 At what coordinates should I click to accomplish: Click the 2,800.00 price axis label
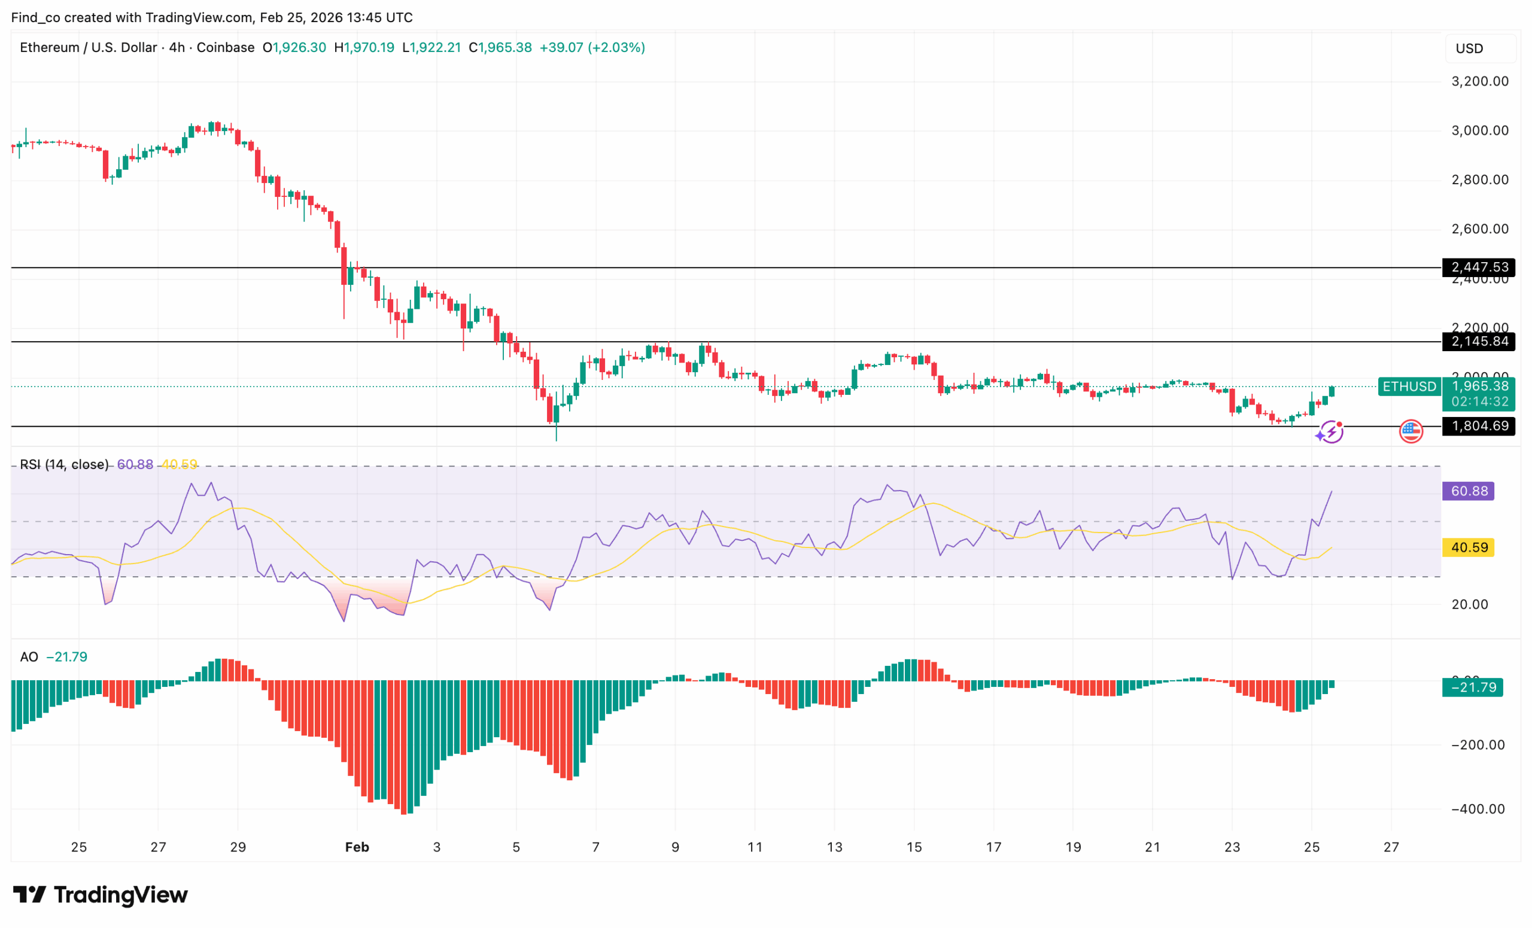point(1480,179)
